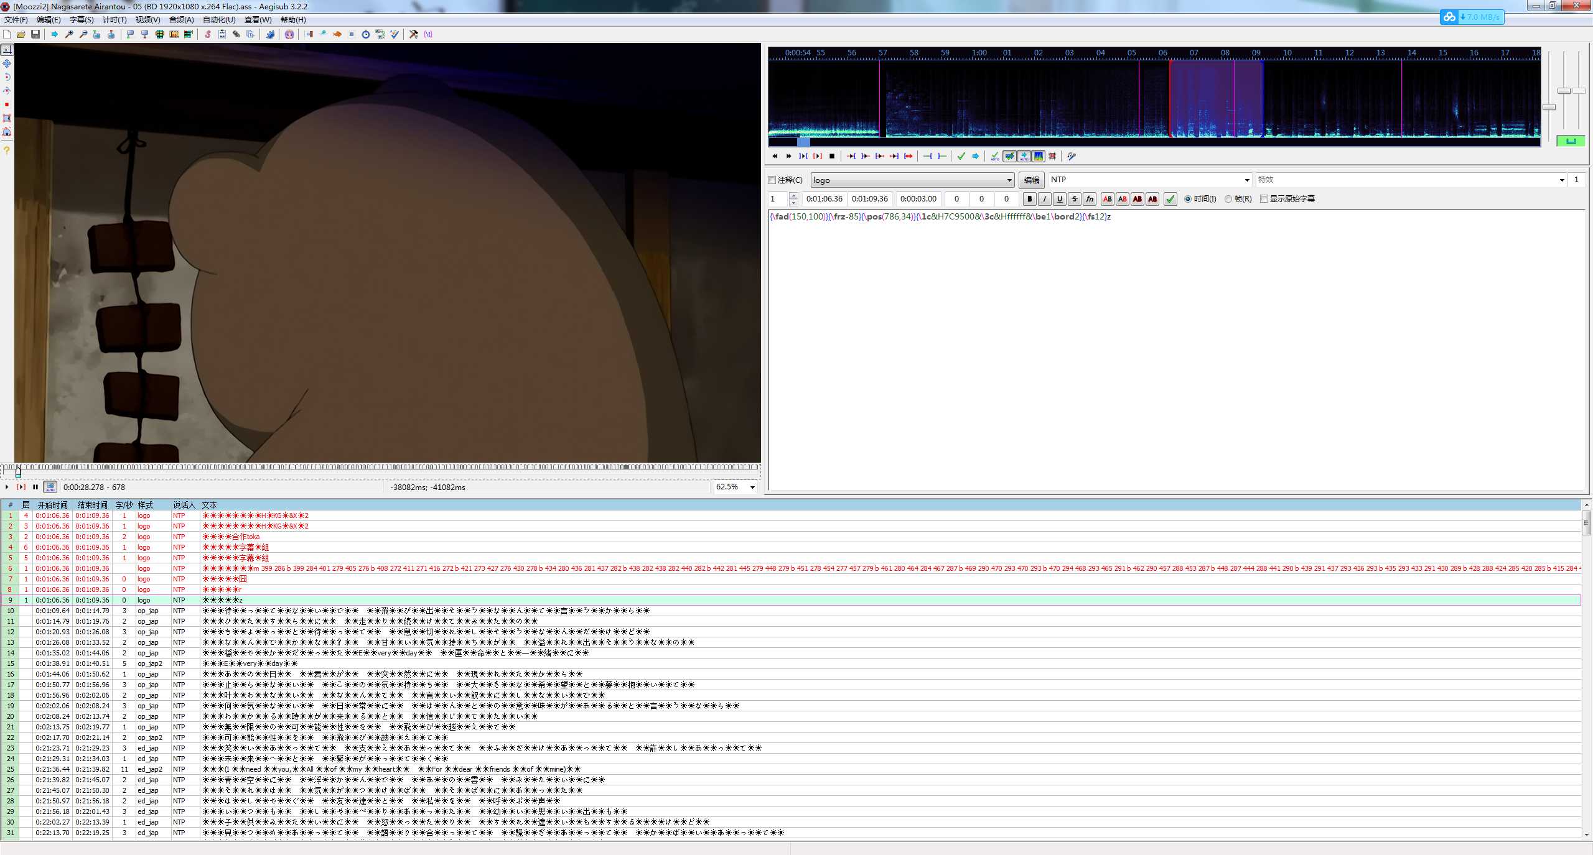Click the Zoom out magnifier icon
Viewport: 1593px width, 855px height.
click(83, 34)
